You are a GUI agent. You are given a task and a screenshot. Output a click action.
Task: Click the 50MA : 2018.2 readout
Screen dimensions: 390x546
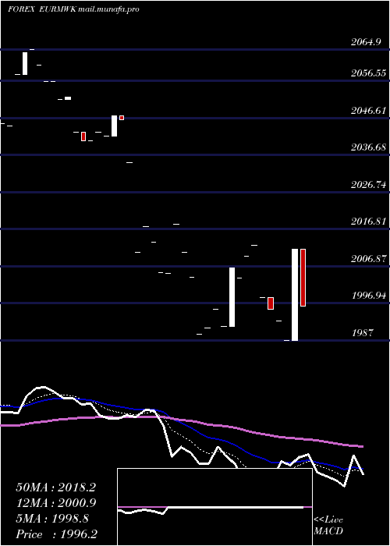click(55, 487)
